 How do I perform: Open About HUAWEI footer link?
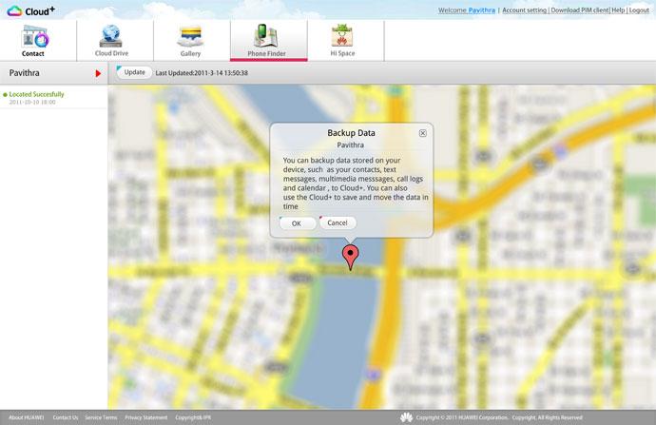click(x=27, y=417)
